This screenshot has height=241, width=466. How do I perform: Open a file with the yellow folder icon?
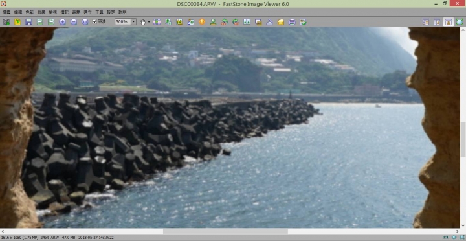tap(17, 22)
